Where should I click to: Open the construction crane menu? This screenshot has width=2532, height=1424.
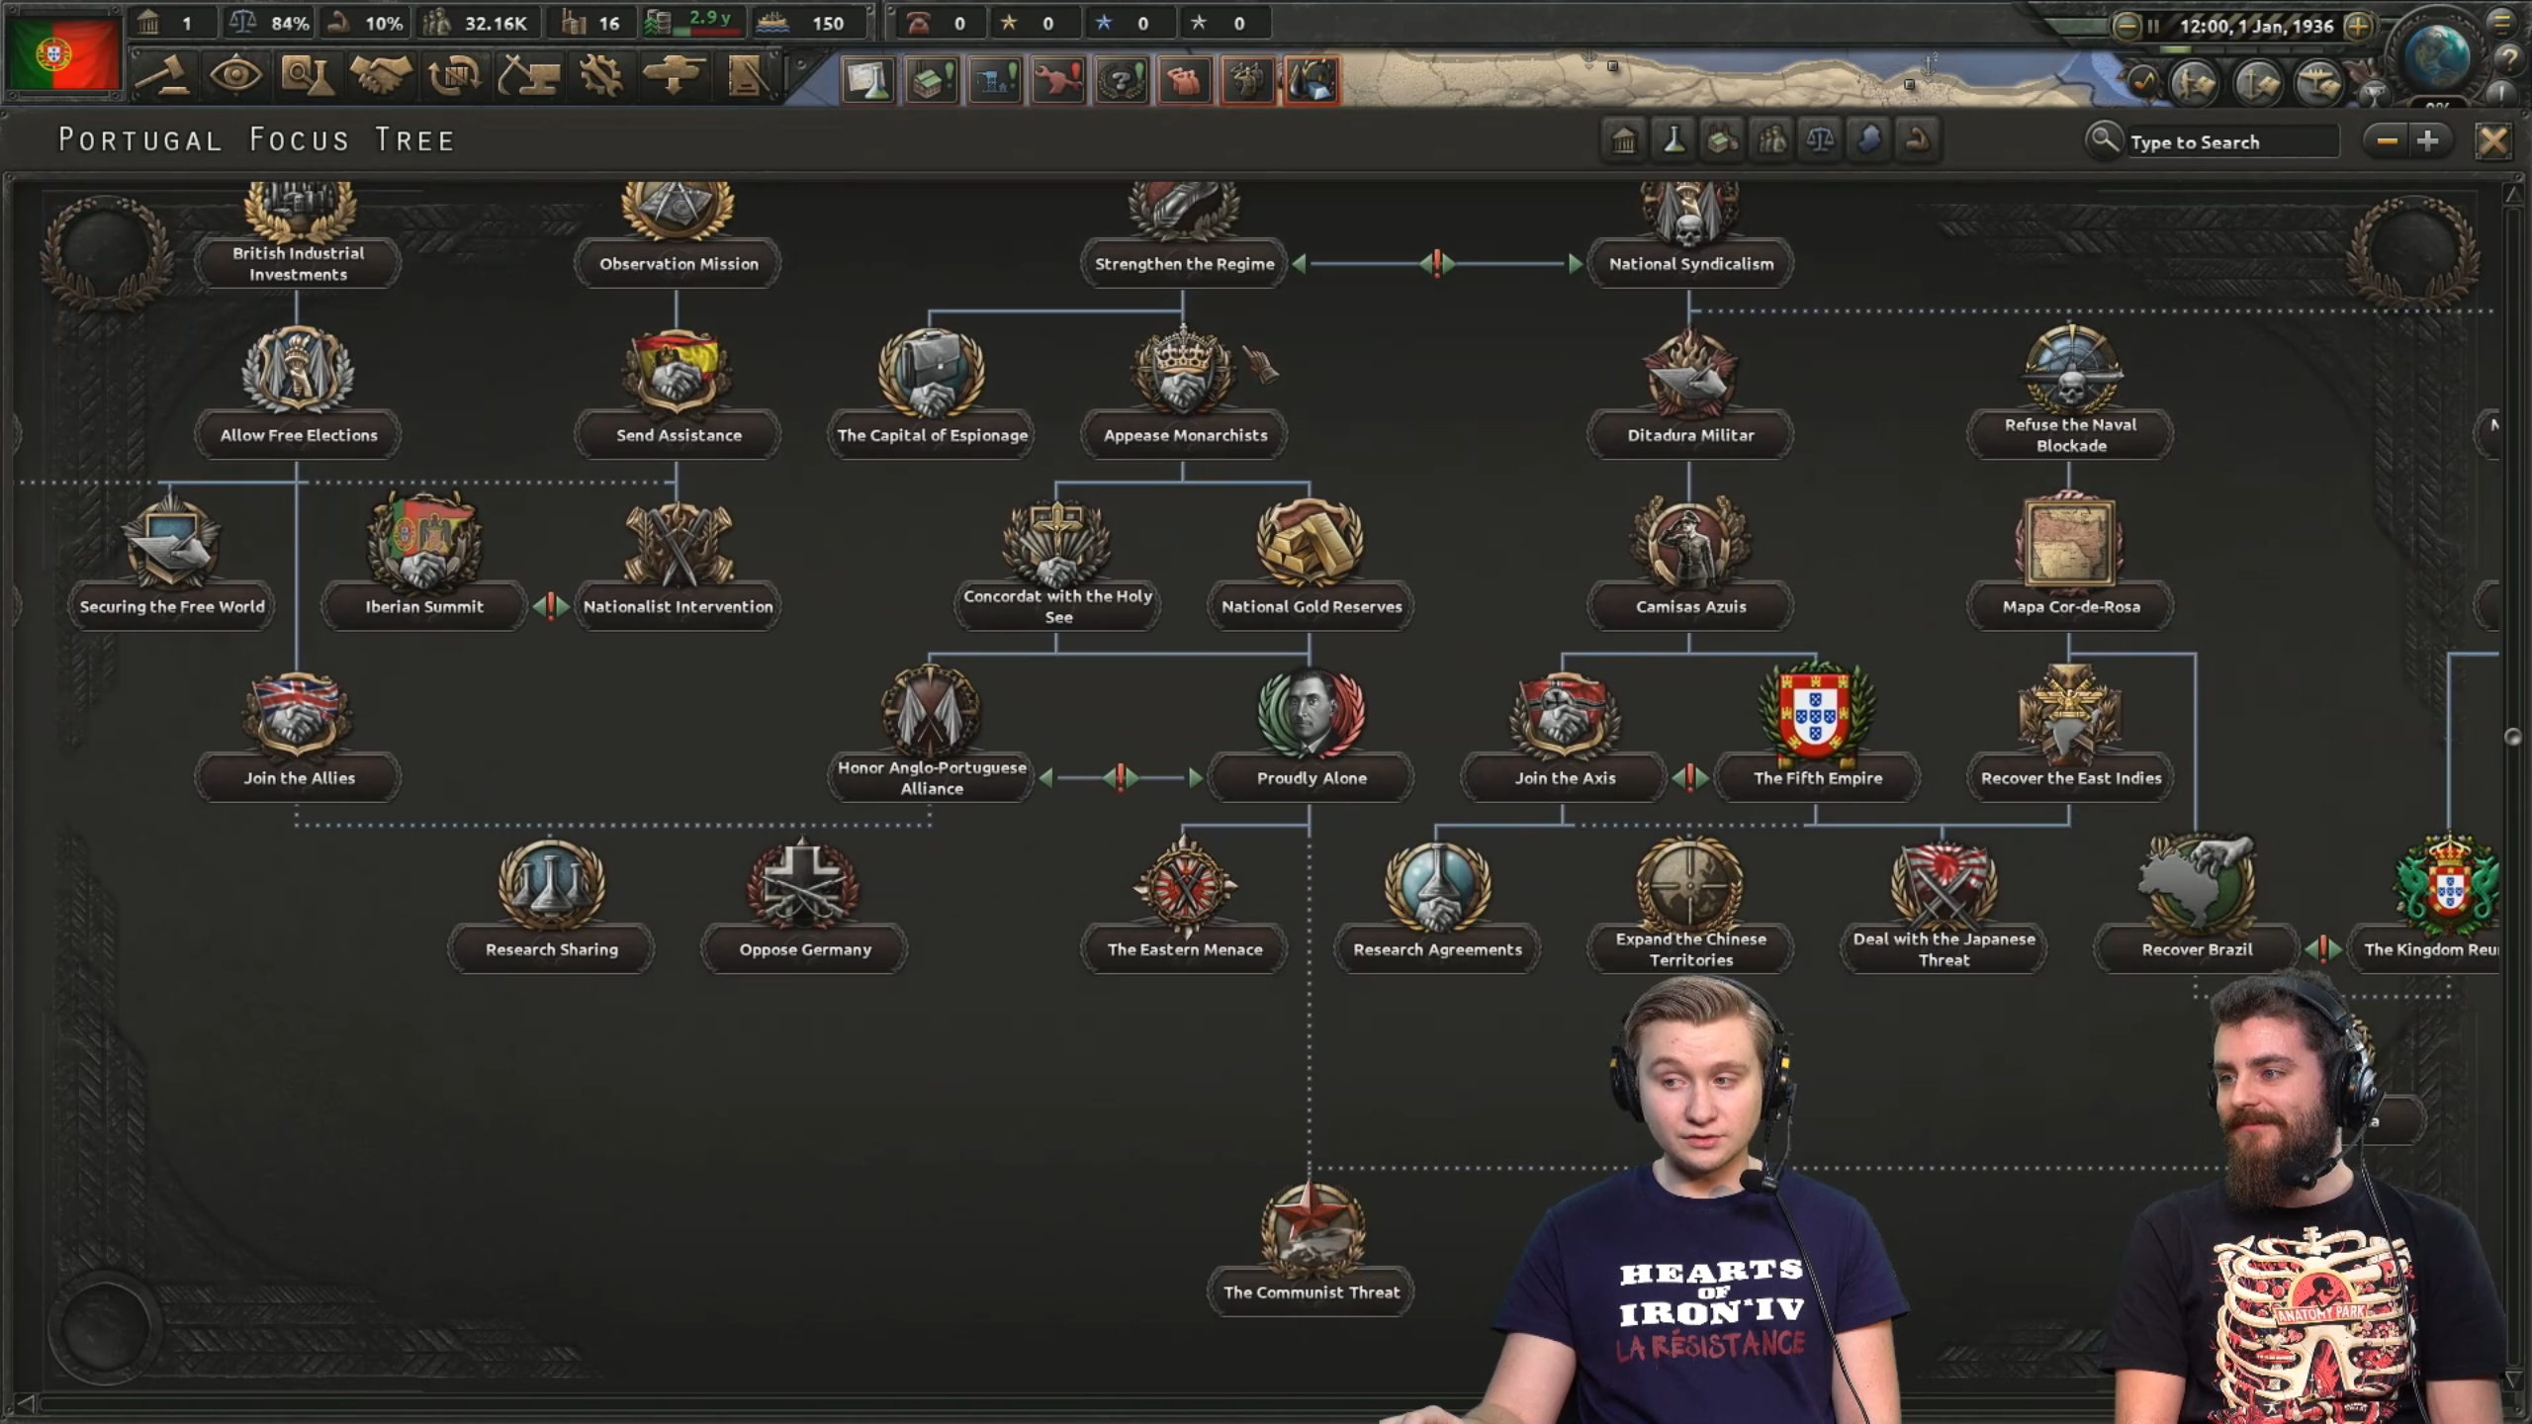click(527, 76)
